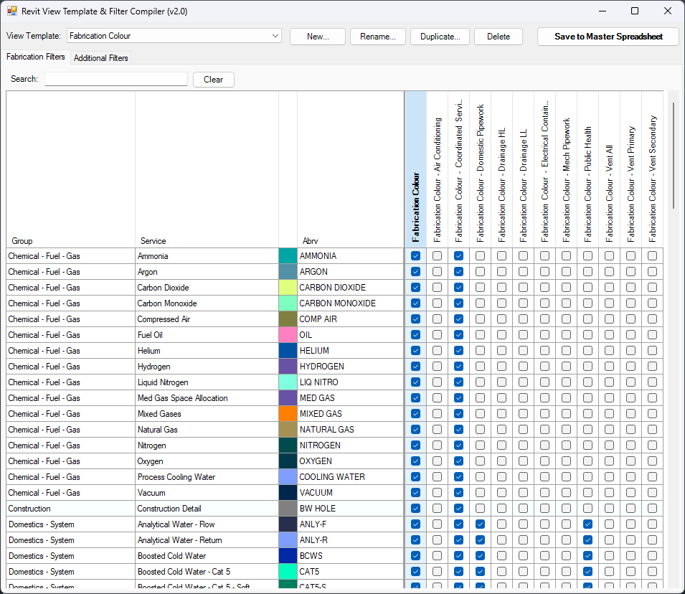The width and height of the screenshot is (685, 594).
Task: Select the Construction group cell
Action: coord(71,509)
